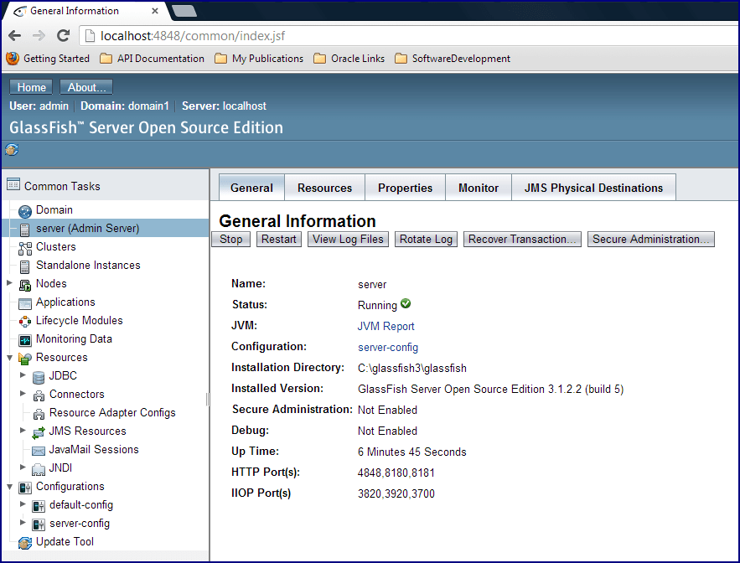Click the Applications icon
The height and width of the screenshot is (563, 740).
tap(24, 302)
